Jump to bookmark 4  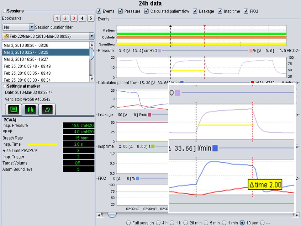click(82, 18)
